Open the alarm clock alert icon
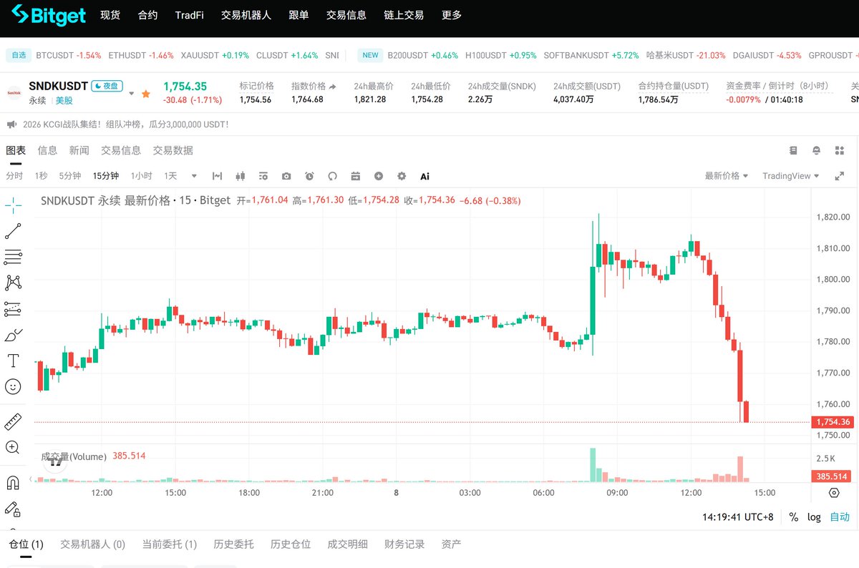This screenshot has height=568, width=859. pos(309,176)
